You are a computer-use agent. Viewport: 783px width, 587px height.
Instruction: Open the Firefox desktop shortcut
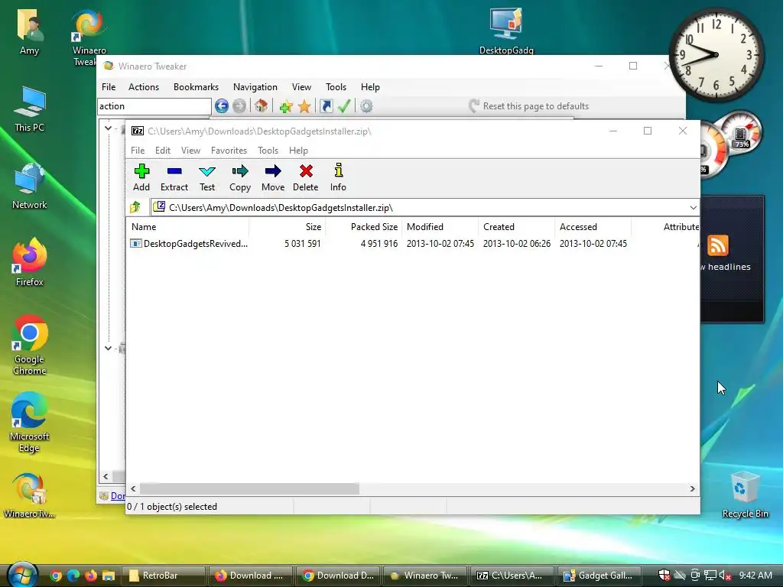pyautogui.click(x=30, y=263)
